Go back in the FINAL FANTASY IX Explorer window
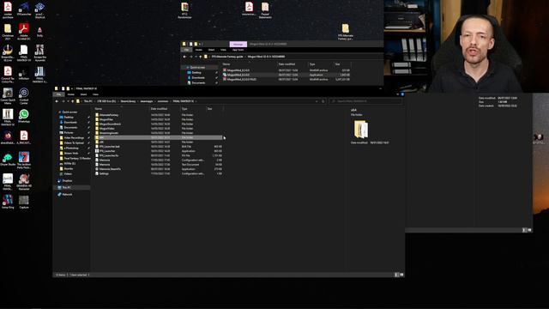Image resolution: width=549 pixels, height=309 pixels. click(57, 101)
